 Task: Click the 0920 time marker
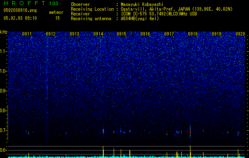point(240,34)
